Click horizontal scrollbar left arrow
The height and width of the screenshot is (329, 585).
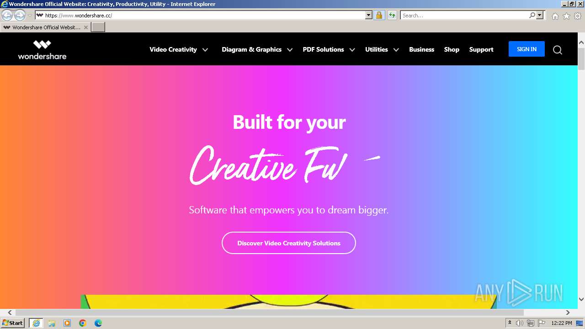click(10, 313)
